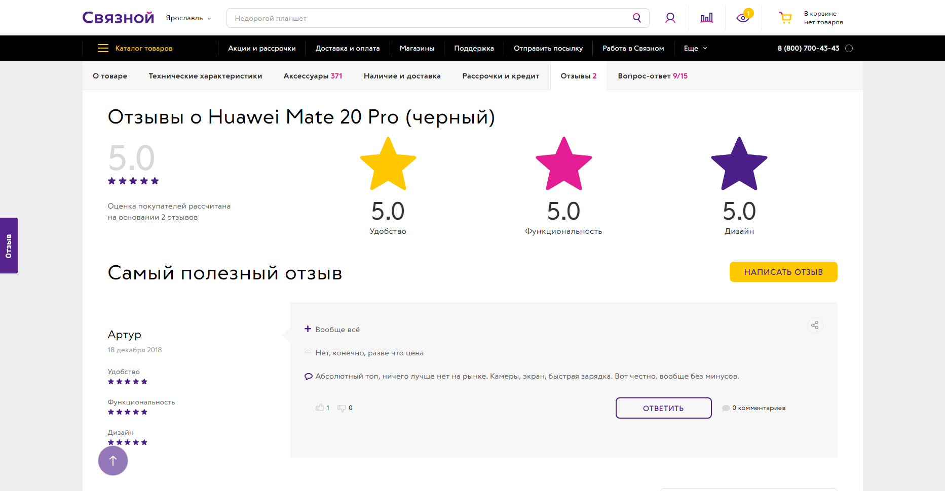The height and width of the screenshot is (491, 945).
Task: Click Артур's Удобство star rating
Action: point(128,382)
